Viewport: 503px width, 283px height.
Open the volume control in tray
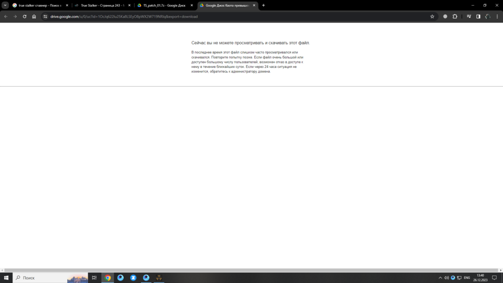pos(447,277)
